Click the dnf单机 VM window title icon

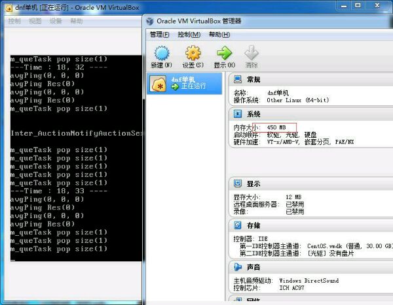[9, 8]
